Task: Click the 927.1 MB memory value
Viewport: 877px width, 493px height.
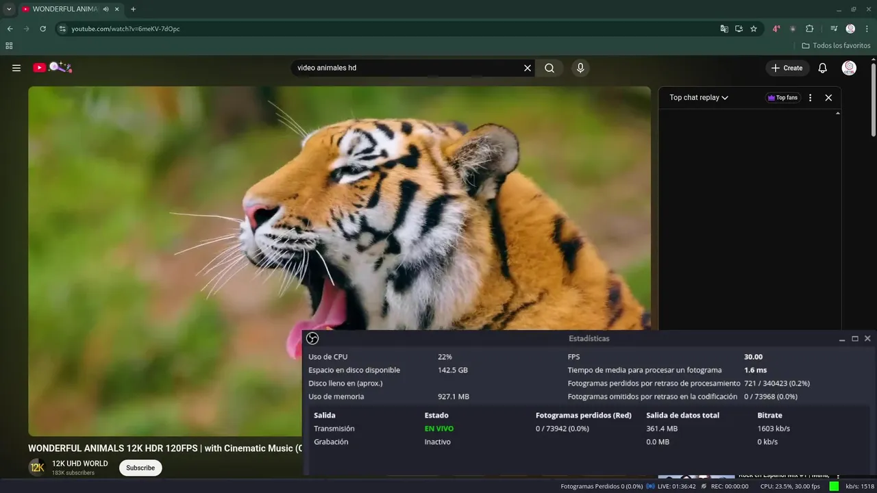Action: tap(453, 396)
